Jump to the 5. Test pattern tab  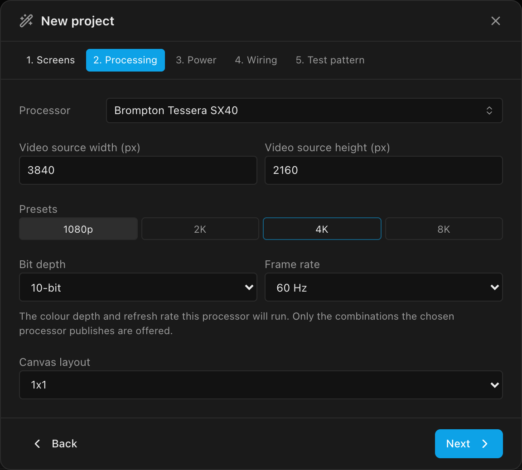point(330,60)
